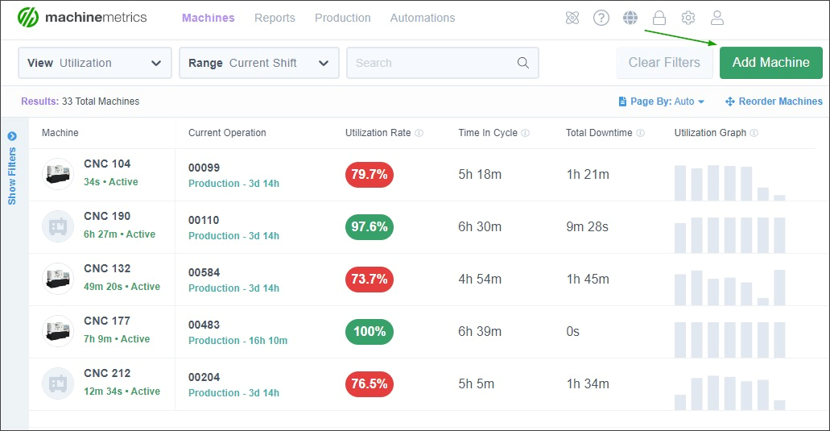This screenshot has width=830, height=431.
Task: Click info icon beside Utilization Rate
Action: [x=419, y=133]
